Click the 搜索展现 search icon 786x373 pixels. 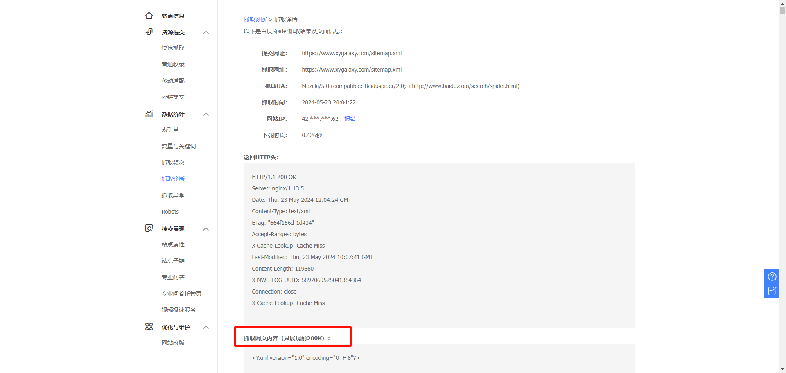click(149, 228)
